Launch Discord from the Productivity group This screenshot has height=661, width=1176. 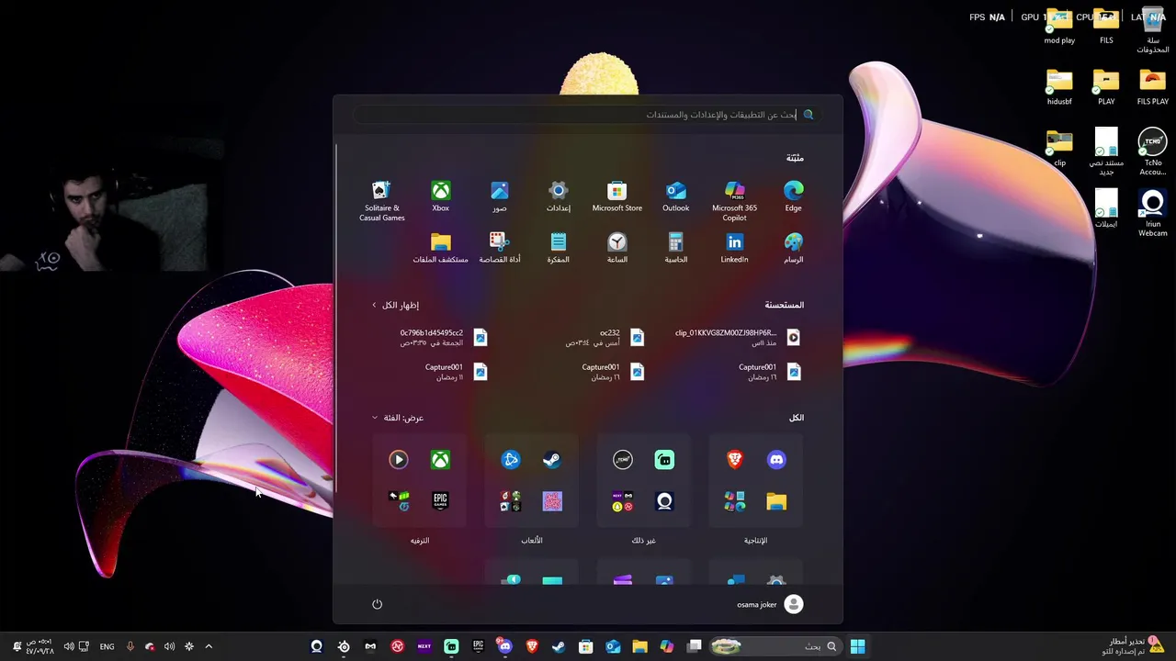tap(776, 460)
